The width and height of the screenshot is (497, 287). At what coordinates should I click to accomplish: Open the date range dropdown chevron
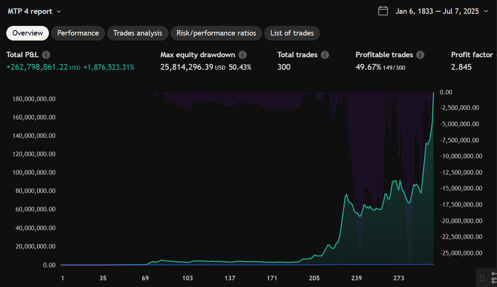(x=486, y=11)
